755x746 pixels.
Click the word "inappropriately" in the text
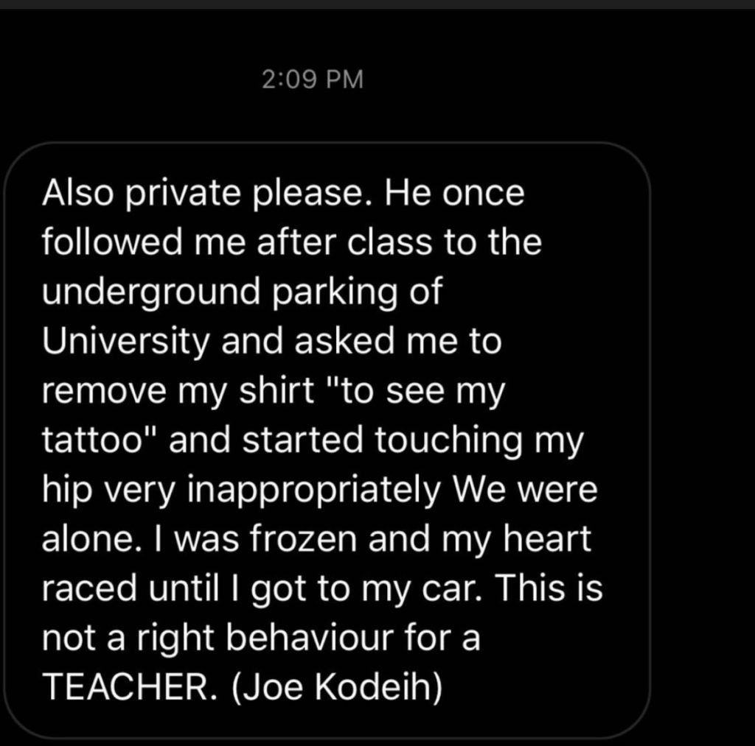[x=313, y=490]
